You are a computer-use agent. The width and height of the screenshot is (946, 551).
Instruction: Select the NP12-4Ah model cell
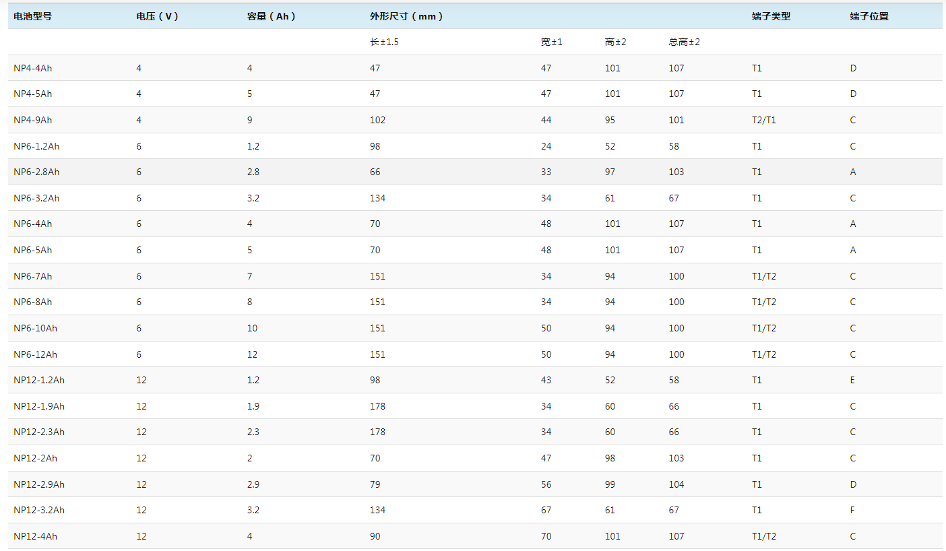tap(35, 536)
